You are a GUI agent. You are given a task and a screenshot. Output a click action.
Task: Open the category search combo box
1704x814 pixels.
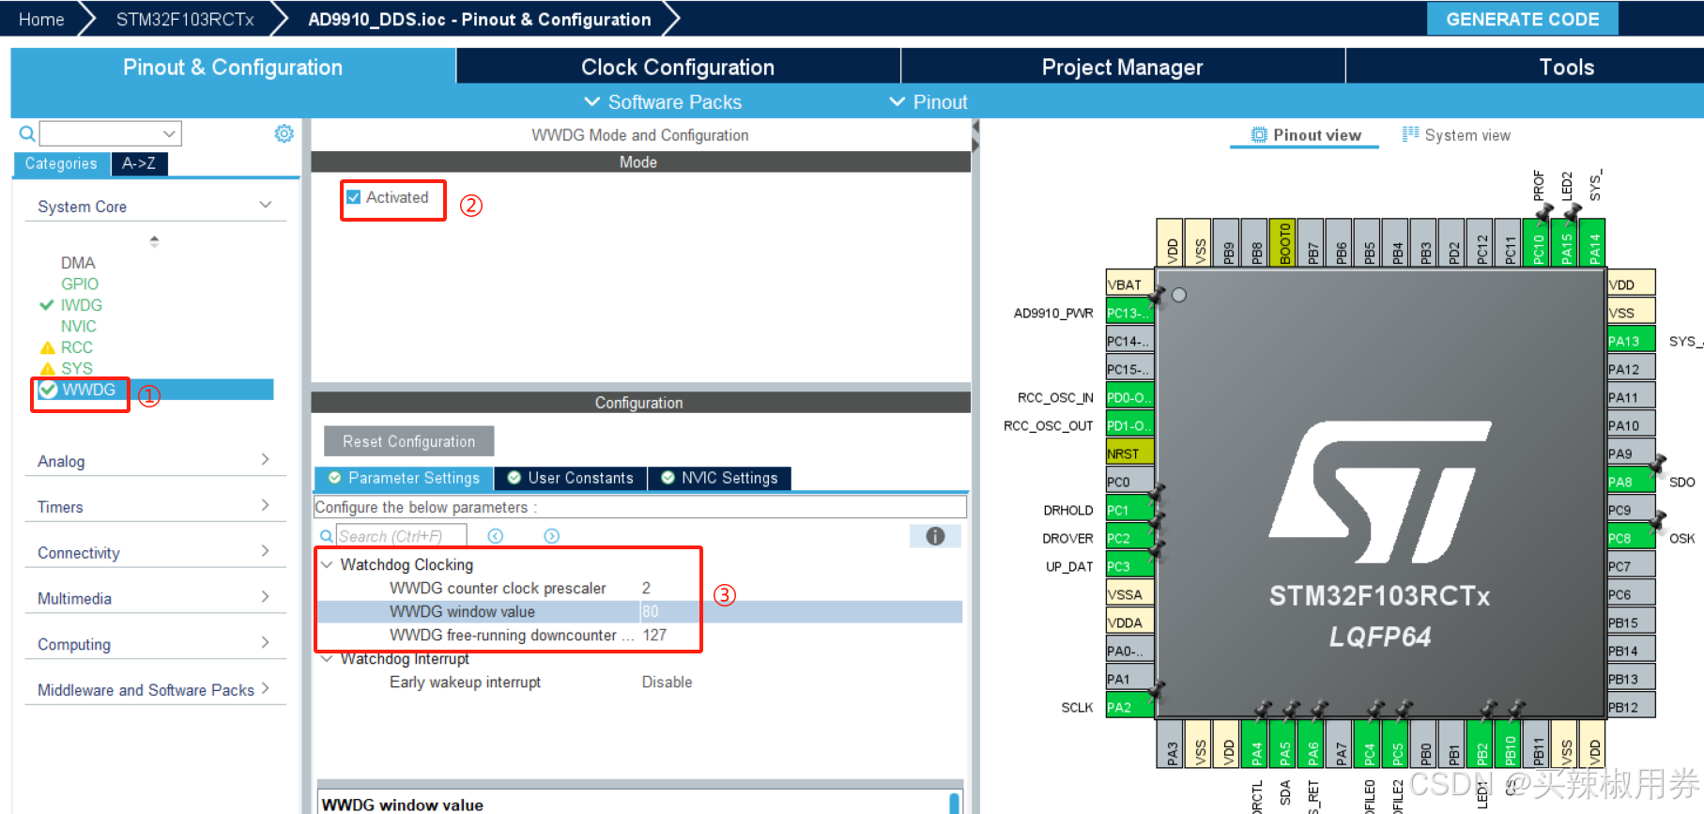pyautogui.click(x=111, y=133)
